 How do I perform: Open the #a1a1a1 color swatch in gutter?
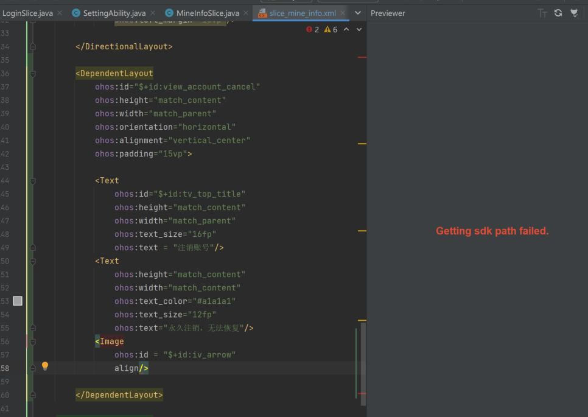tap(18, 301)
